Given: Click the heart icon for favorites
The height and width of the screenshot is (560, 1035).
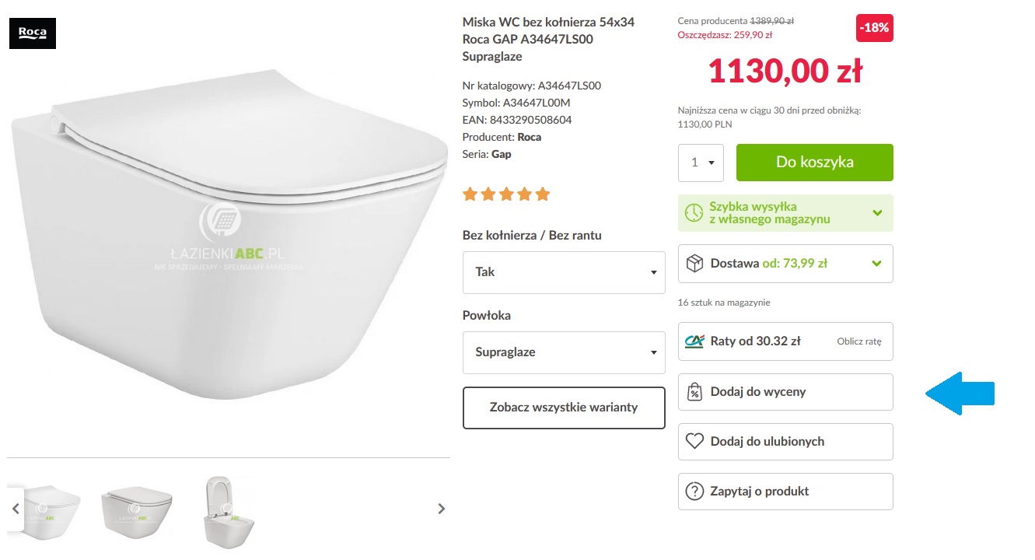Looking at the screenshot, I should [694, 442].
